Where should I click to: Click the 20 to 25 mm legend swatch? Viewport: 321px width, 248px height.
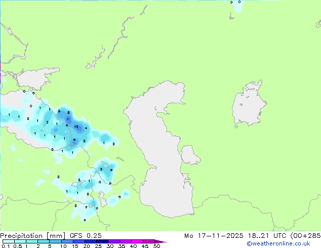[x=91, y=241]
